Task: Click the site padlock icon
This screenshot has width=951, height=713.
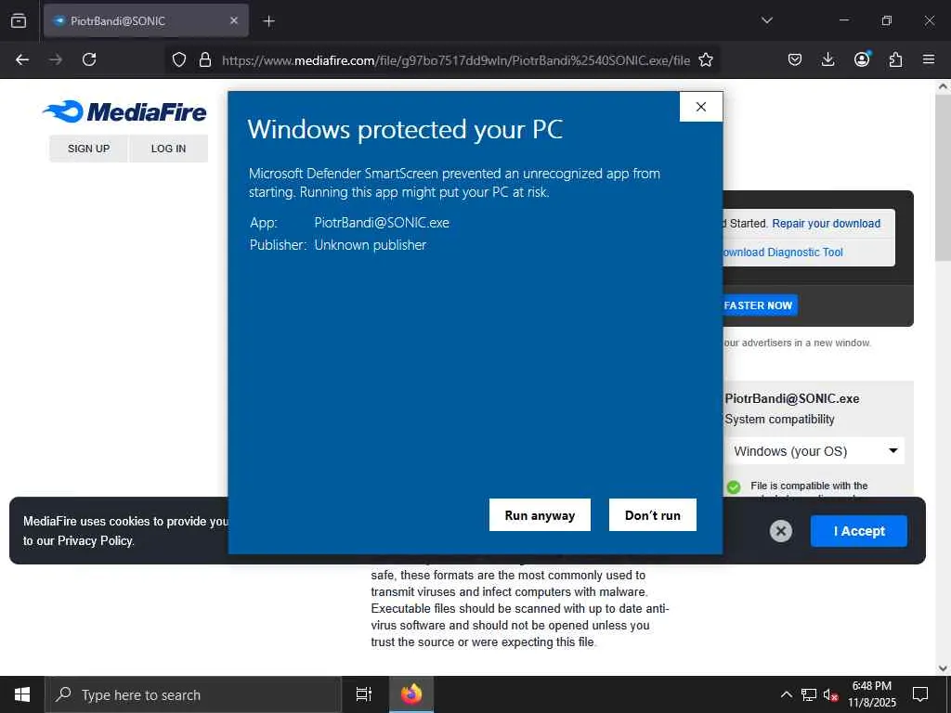Action: point(205,59)
